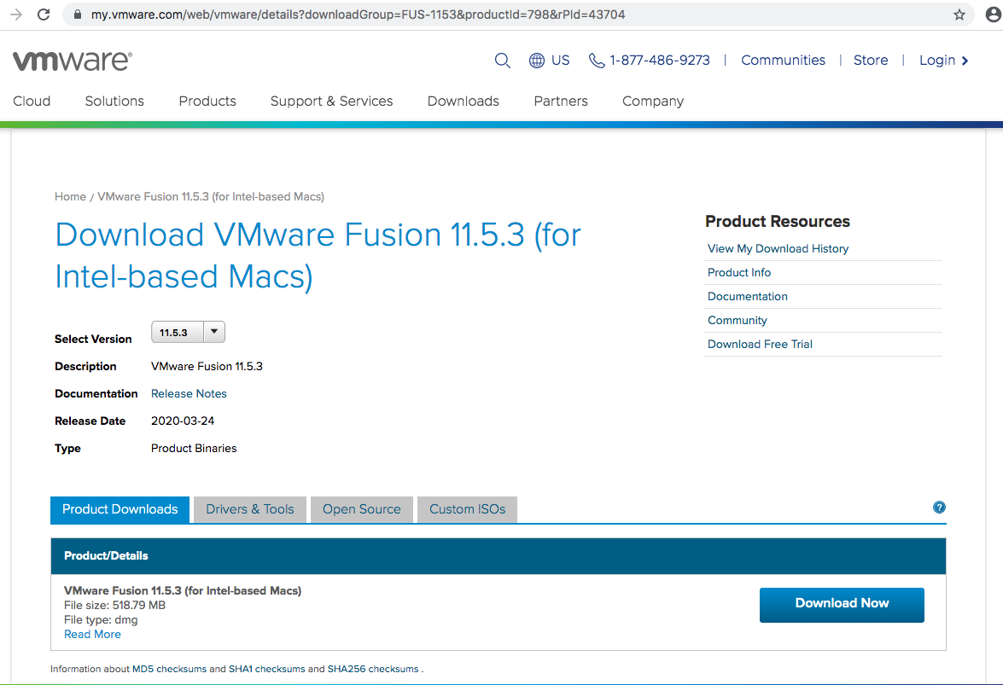This screenshot has height=685, width=1003.
Task: Click the phone icon by 1-877-486-9273
Action: tap(596, 61)
